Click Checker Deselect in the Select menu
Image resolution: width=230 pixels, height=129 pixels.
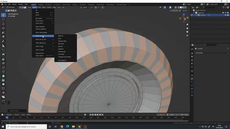pos(41,29)
